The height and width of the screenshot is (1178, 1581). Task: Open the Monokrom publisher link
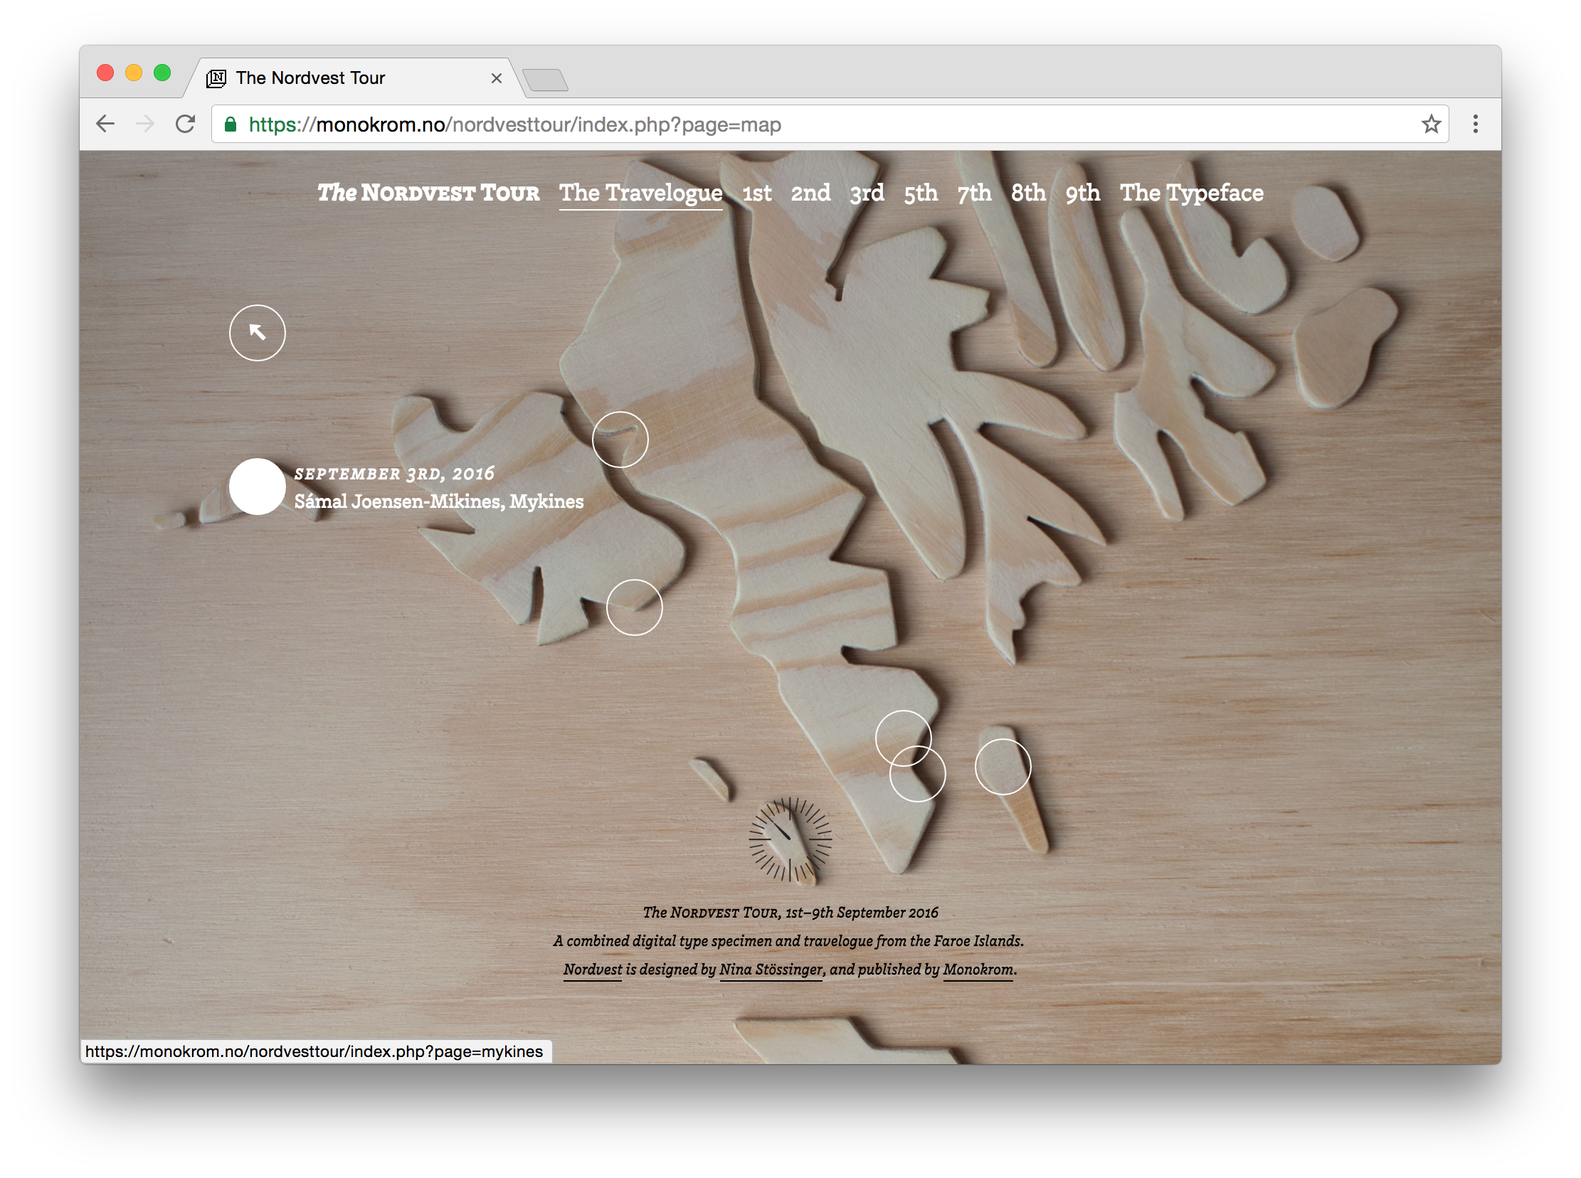[977, 970]
